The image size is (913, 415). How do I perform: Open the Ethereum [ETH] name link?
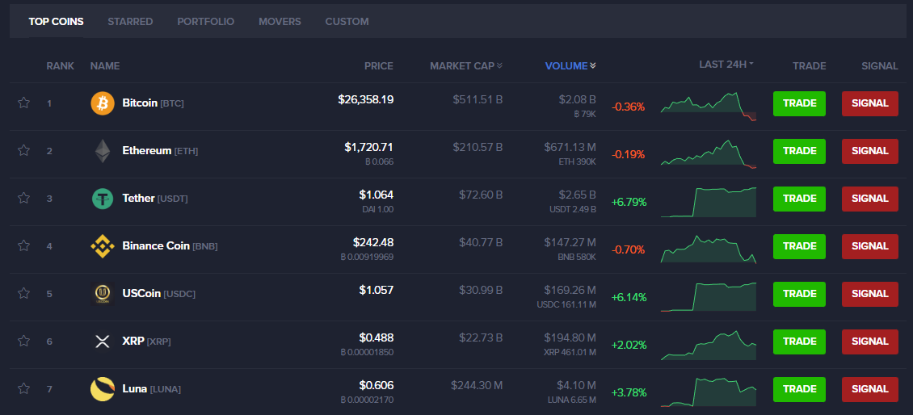tap(160, 151)
